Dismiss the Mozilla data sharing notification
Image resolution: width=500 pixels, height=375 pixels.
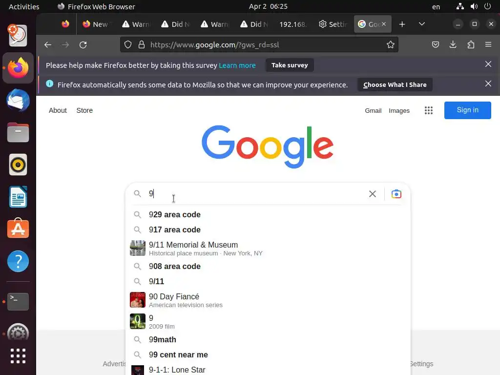click(488, 83)
